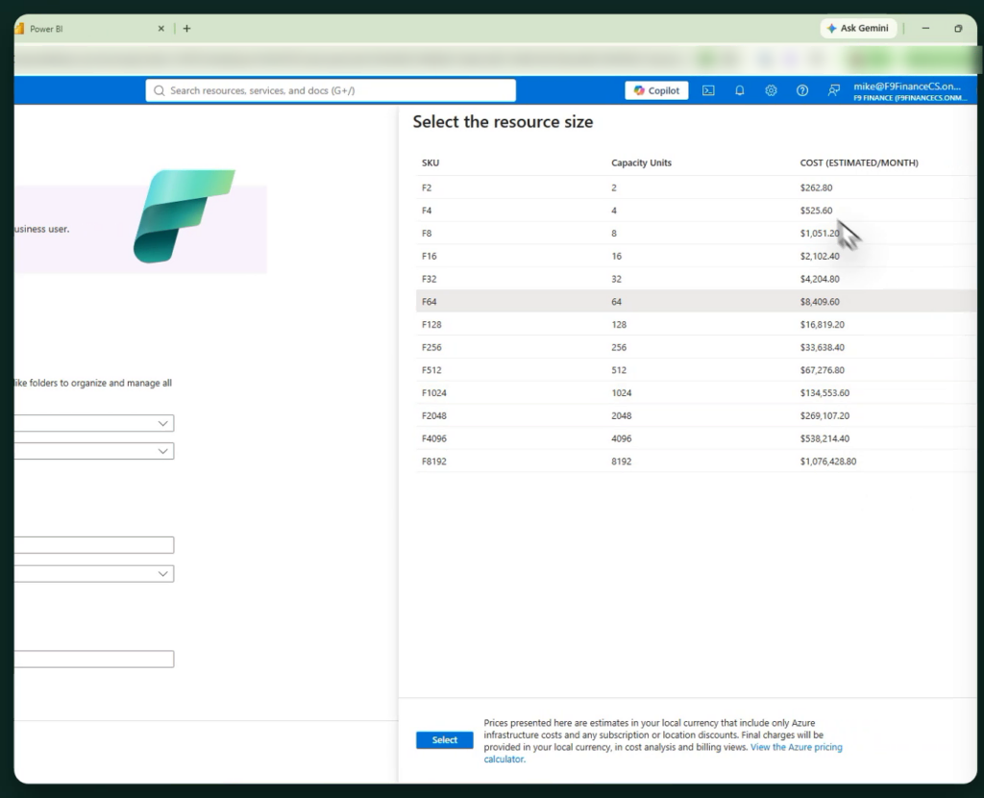Select the F1024 SKU row

(696, 393)
